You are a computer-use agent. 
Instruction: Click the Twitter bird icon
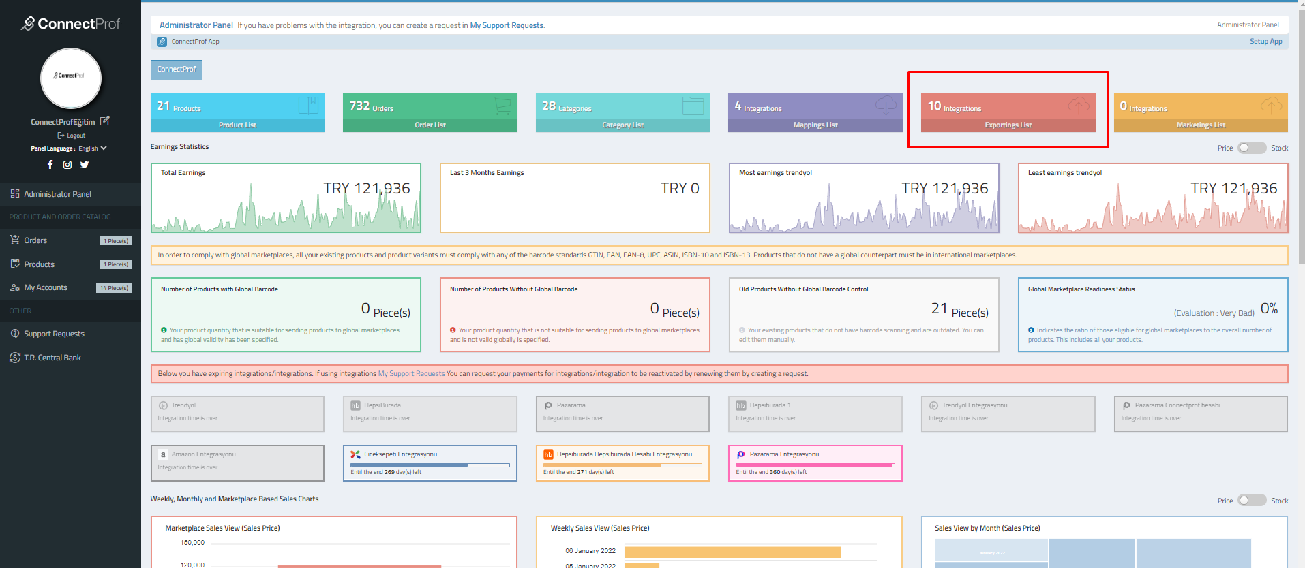(x=85, y=165)
